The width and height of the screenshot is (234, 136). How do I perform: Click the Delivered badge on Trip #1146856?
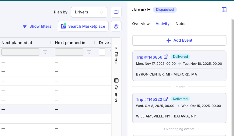tap(180, 57)
